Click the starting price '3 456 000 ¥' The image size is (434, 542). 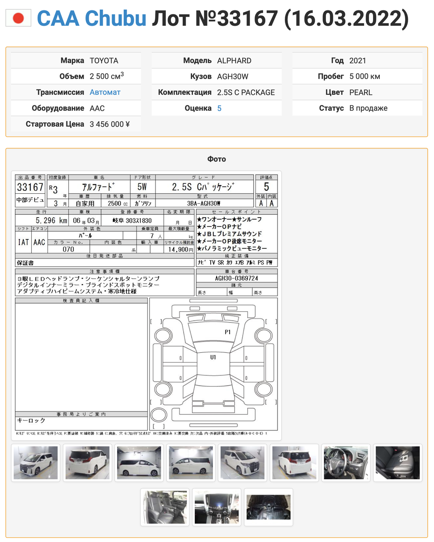[x=110, y=124]
